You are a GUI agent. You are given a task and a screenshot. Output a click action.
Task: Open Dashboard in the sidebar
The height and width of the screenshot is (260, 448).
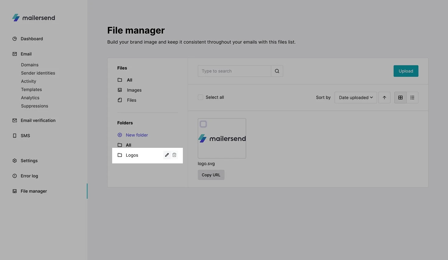pyautogui.click(x=32, y=39)
